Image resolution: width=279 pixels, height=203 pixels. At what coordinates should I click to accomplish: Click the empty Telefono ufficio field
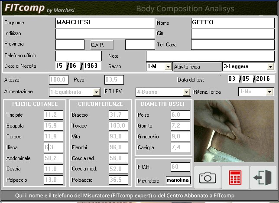(79, 56)
